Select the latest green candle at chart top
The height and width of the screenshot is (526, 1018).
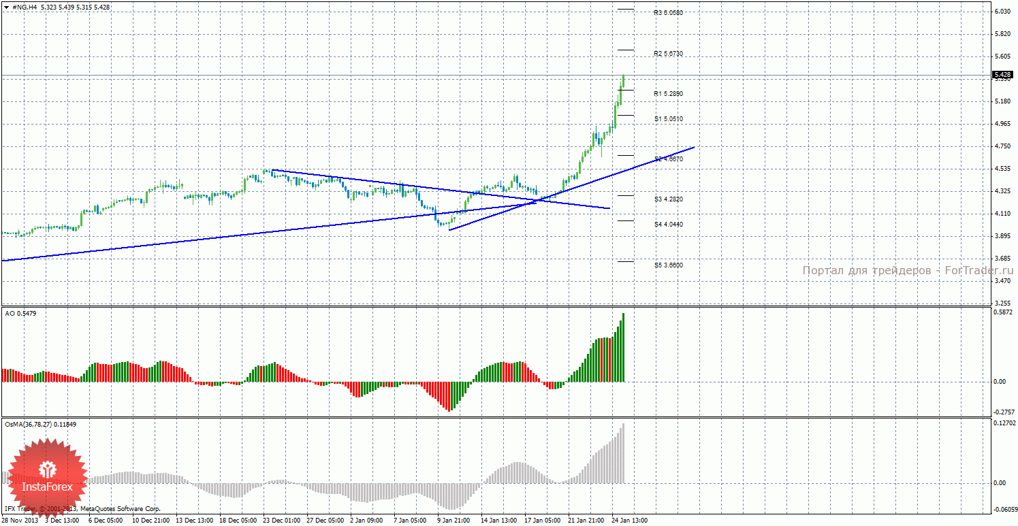point(622,82)
